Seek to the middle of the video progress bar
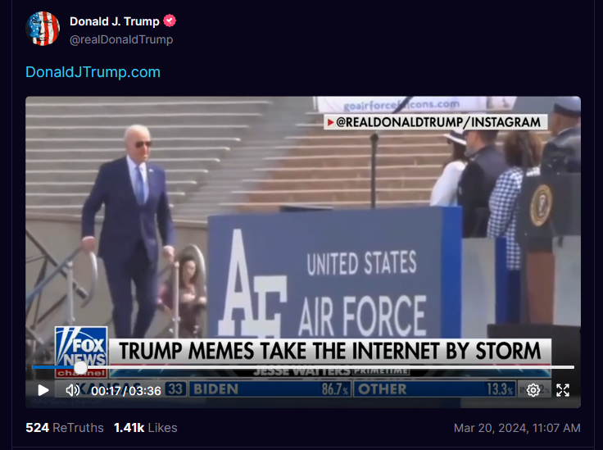 point(303,367)
